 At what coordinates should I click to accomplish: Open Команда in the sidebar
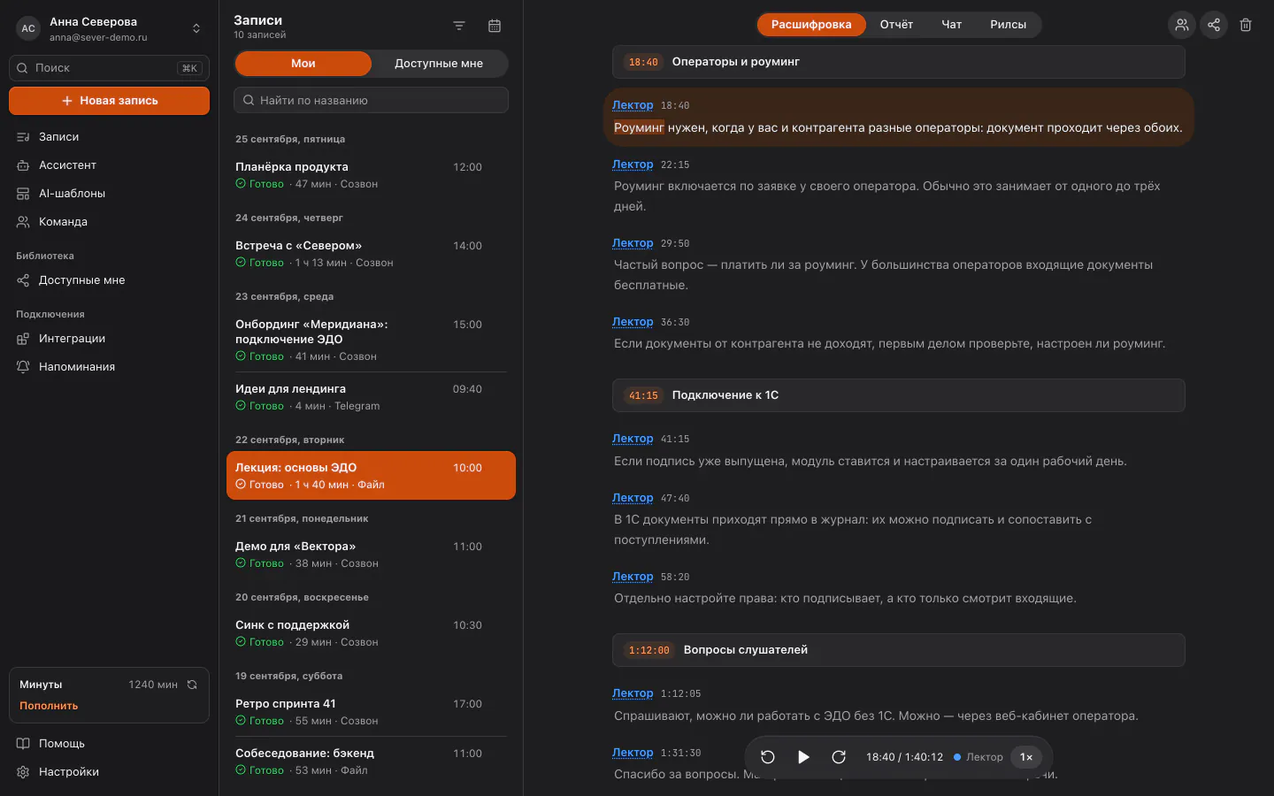pyautogui.click(x=109, y=222)
